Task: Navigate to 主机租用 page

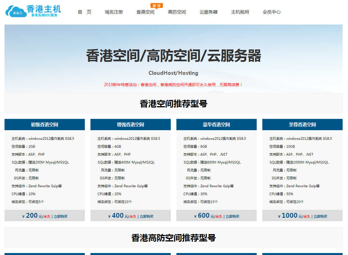Action: 240,12
